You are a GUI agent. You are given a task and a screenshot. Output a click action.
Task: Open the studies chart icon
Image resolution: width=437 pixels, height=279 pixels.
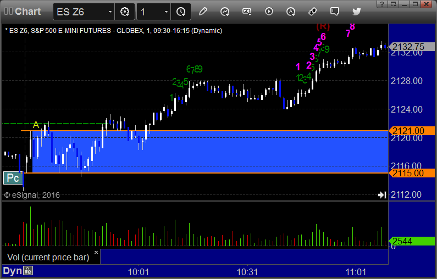pos(225,12)
